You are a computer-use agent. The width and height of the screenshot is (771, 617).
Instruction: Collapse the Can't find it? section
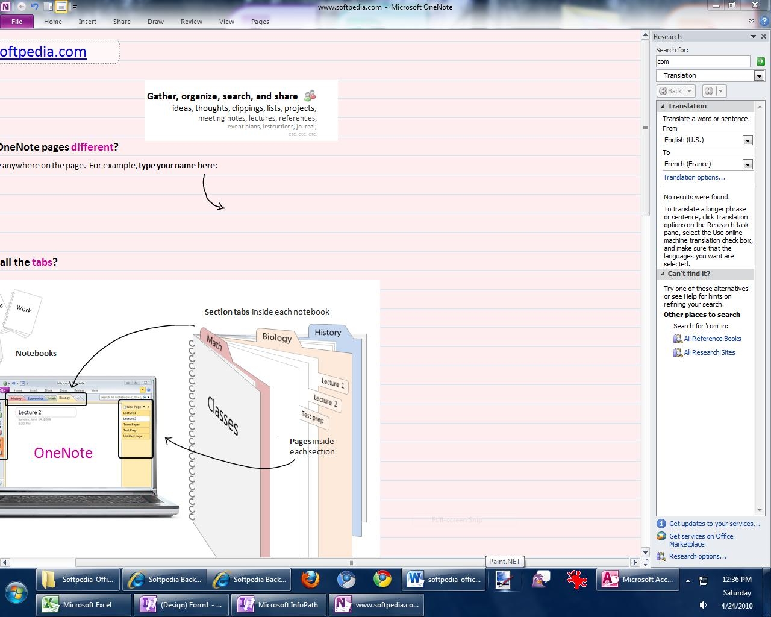[663, 274]
